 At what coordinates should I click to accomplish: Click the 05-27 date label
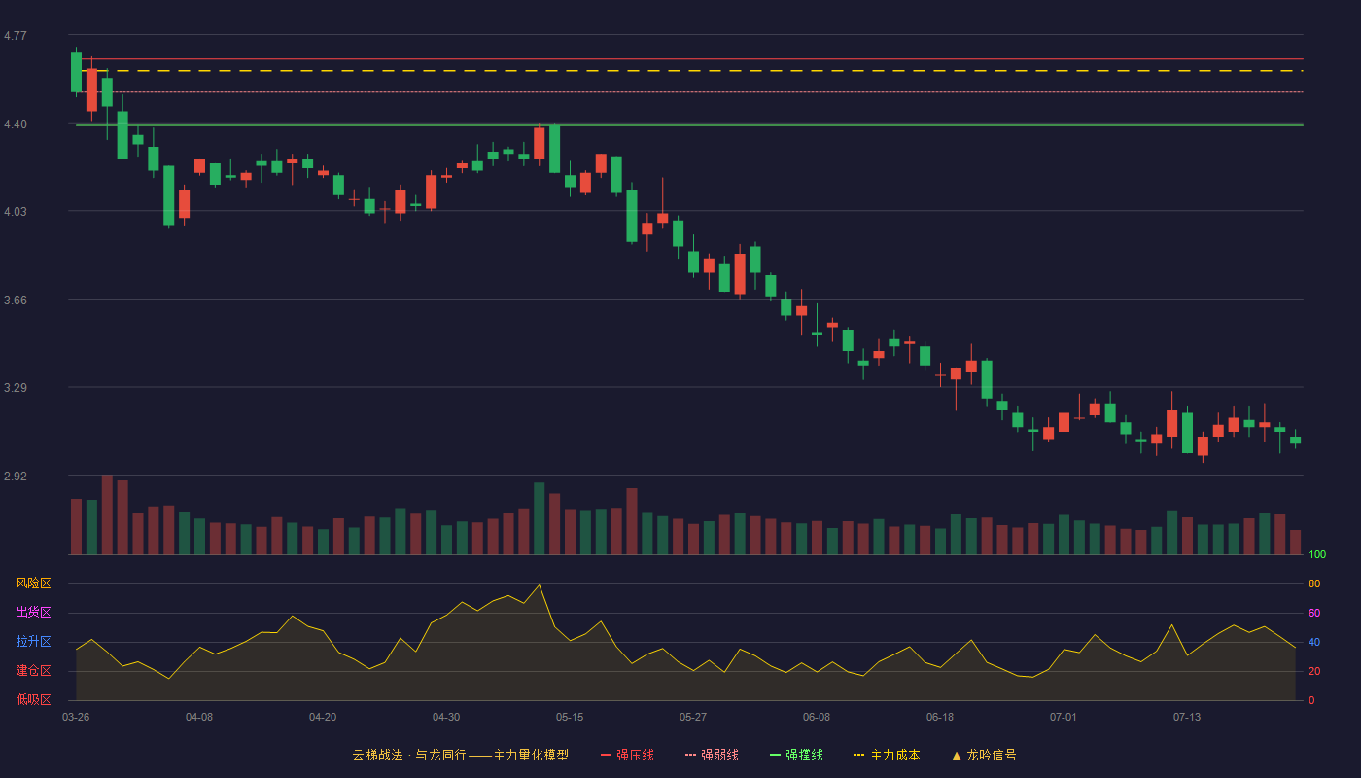693,717
